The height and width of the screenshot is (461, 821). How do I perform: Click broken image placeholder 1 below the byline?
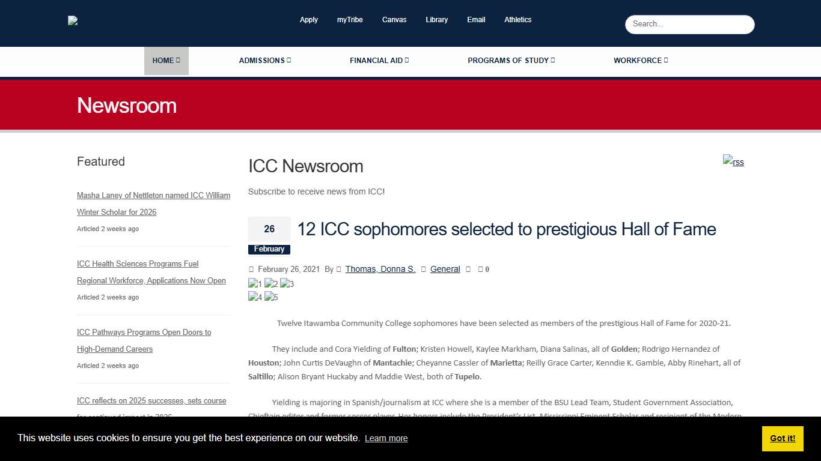254,283
